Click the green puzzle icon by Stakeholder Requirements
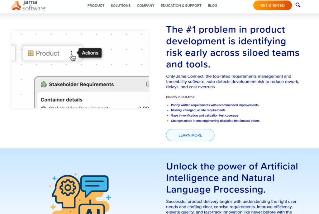The image size is (319, 214). click(44, 84)
